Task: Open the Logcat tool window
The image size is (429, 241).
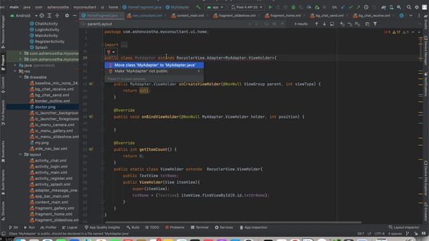Action: pyautogui.click(x=70, y=228)
